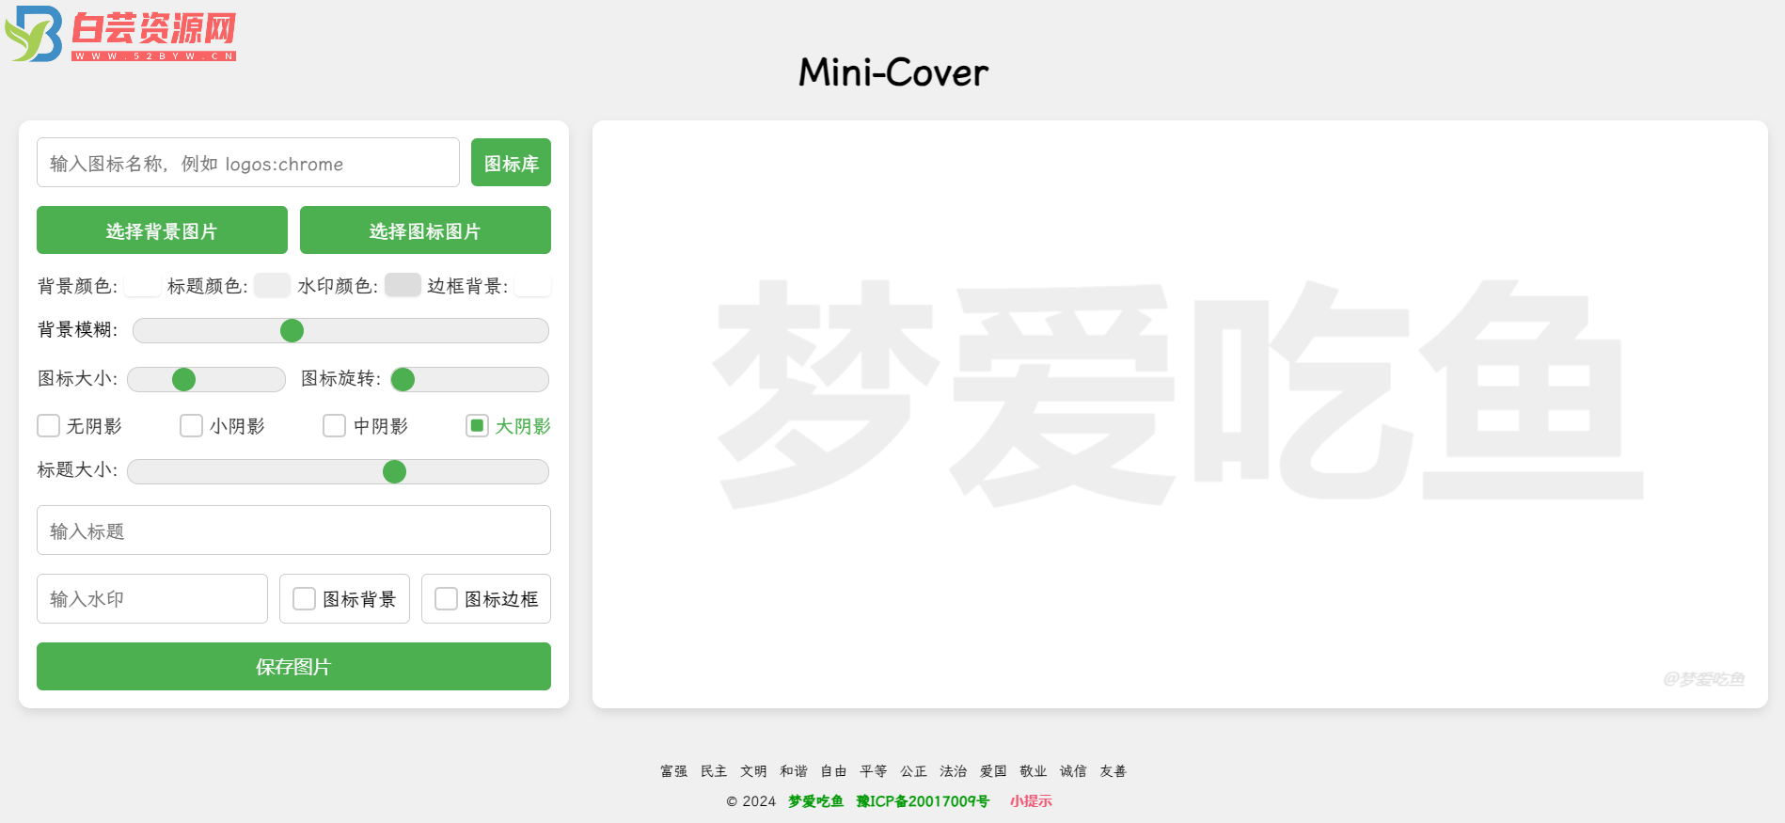Click the icon name input field

tap(248, 163)
